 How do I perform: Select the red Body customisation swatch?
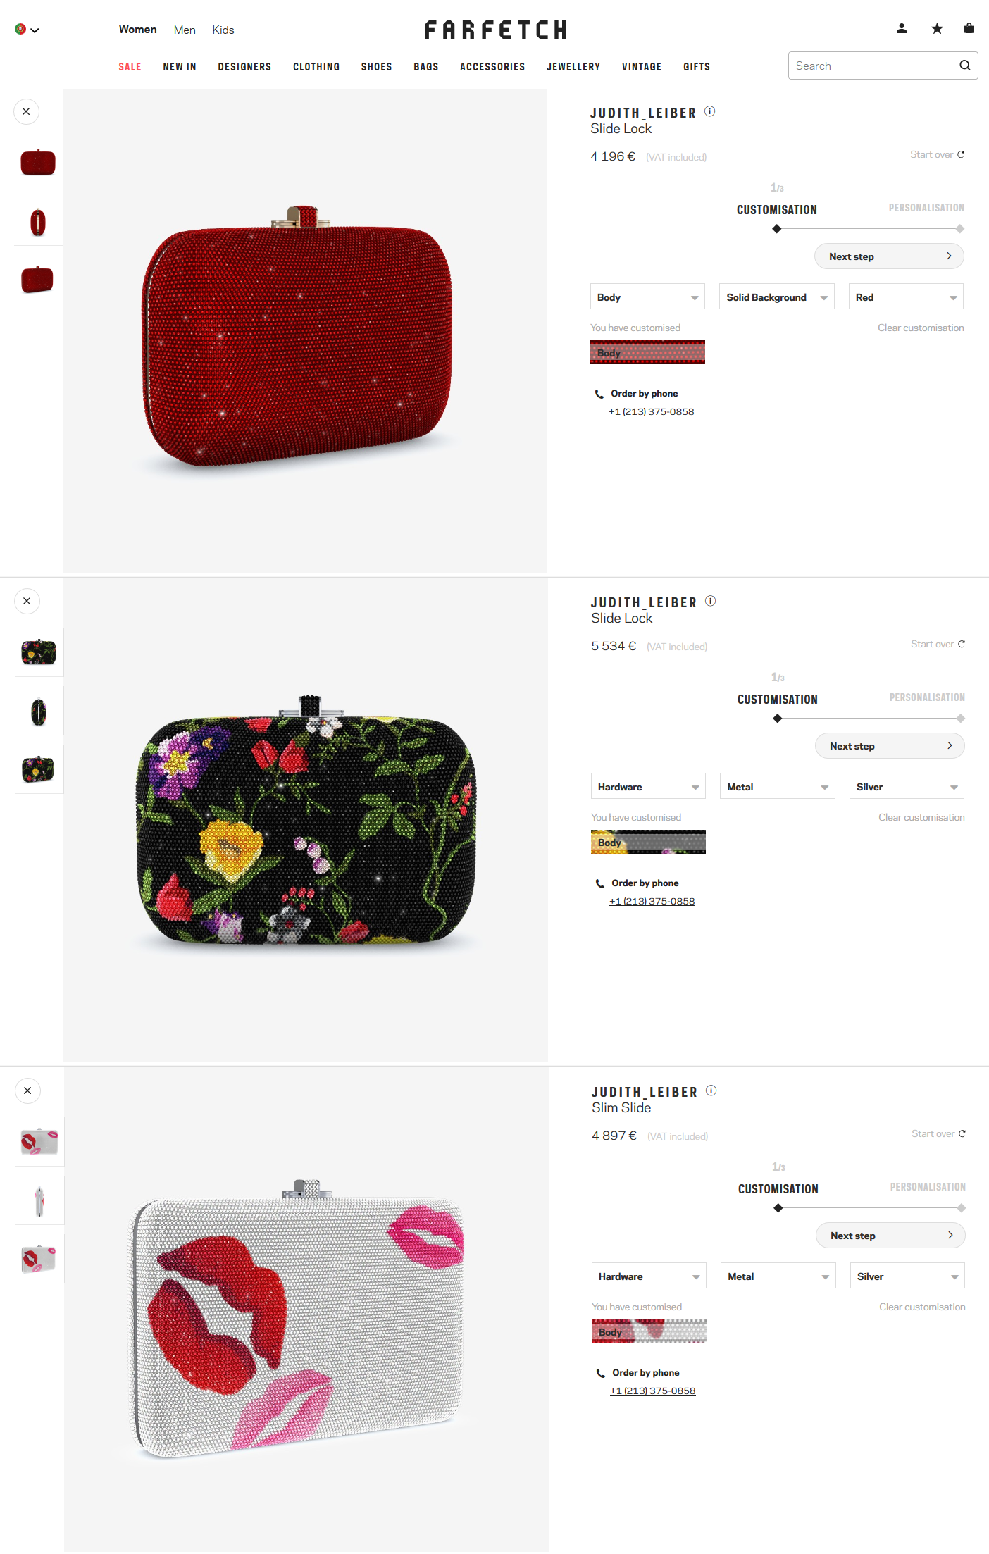point(647,352)
